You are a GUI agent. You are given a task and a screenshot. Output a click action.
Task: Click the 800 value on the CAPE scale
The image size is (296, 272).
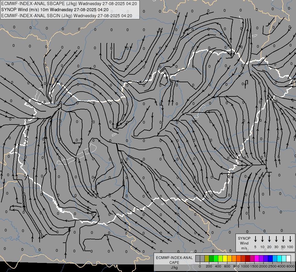click(236, 266)
